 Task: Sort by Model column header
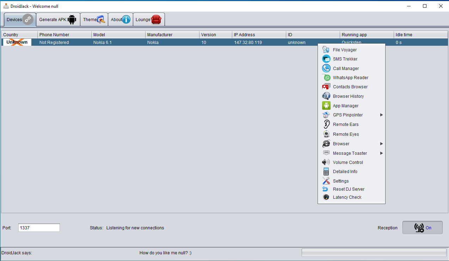click(118, 35)
